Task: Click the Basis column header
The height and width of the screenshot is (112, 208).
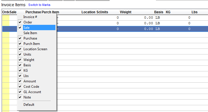Action: [160, 12]
